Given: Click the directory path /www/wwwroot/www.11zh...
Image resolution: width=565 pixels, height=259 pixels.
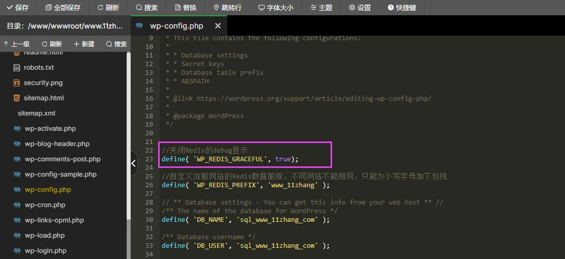Looking at the screenshot, I should pos(75,26).
